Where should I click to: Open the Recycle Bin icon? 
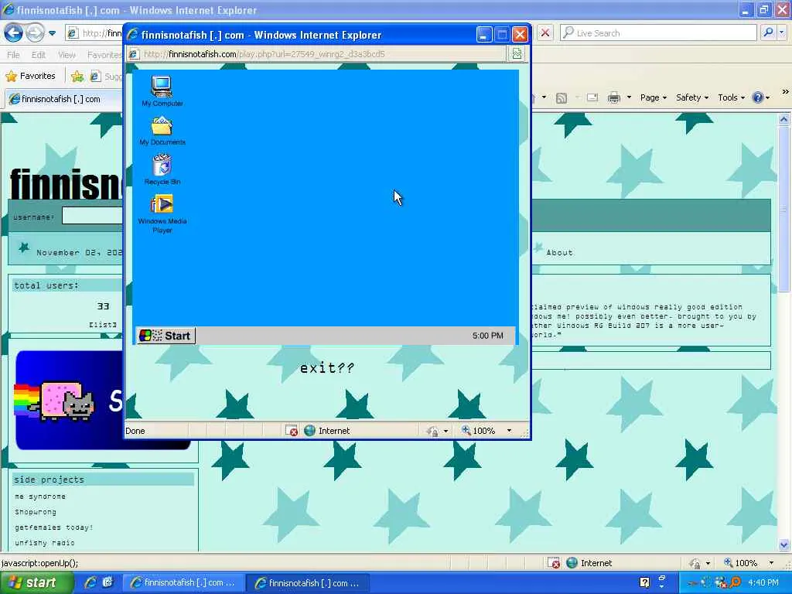click(x=162, y=169)
